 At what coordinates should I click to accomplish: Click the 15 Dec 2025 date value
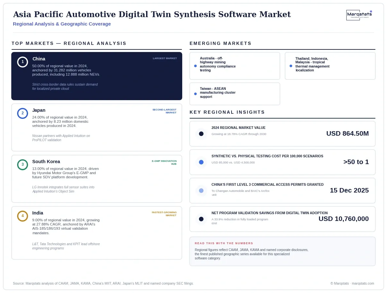click(x=349, y=190)
